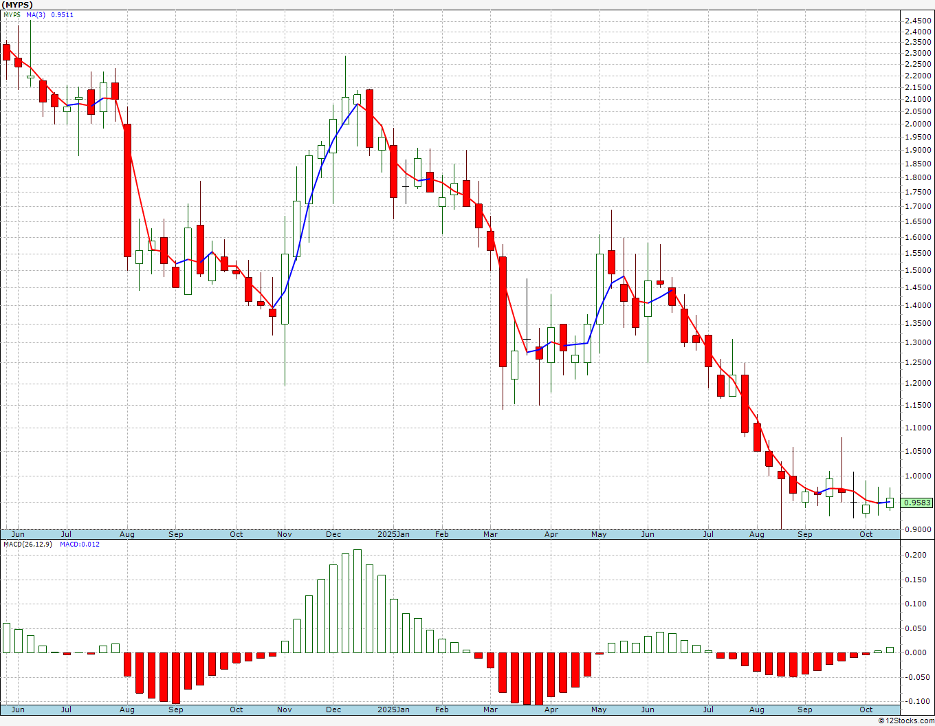Click the 0.200 MACD axis label
Screen dimensions: 935x726
click(915, 555)
